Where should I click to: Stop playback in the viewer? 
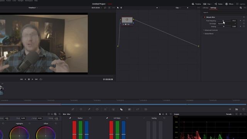29,79
